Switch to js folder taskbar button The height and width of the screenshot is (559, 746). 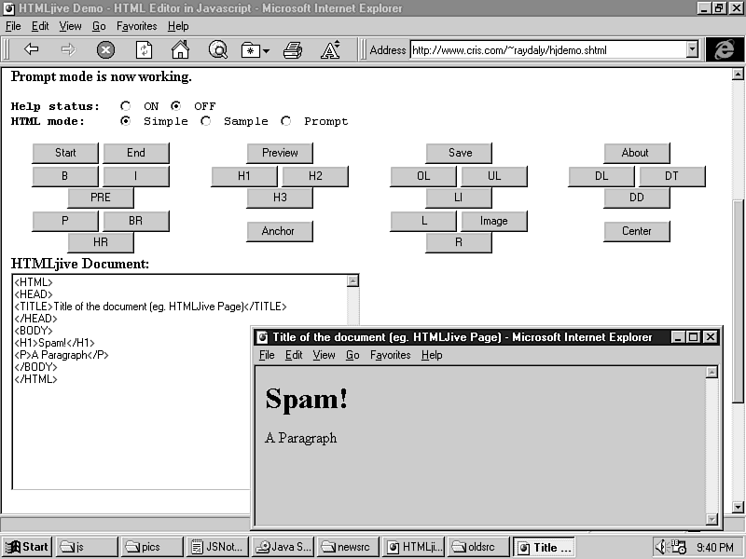coord(87,547)
